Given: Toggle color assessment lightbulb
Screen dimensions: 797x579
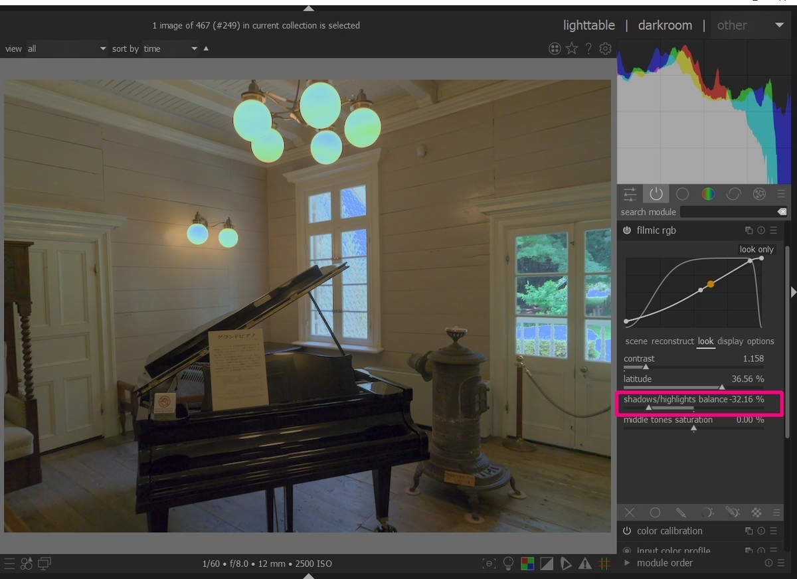Looking at the screenshot, I should pyautogui.click(x=509, y=564).
